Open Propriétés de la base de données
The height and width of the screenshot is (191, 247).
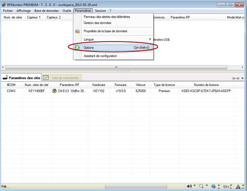(114, 31)
